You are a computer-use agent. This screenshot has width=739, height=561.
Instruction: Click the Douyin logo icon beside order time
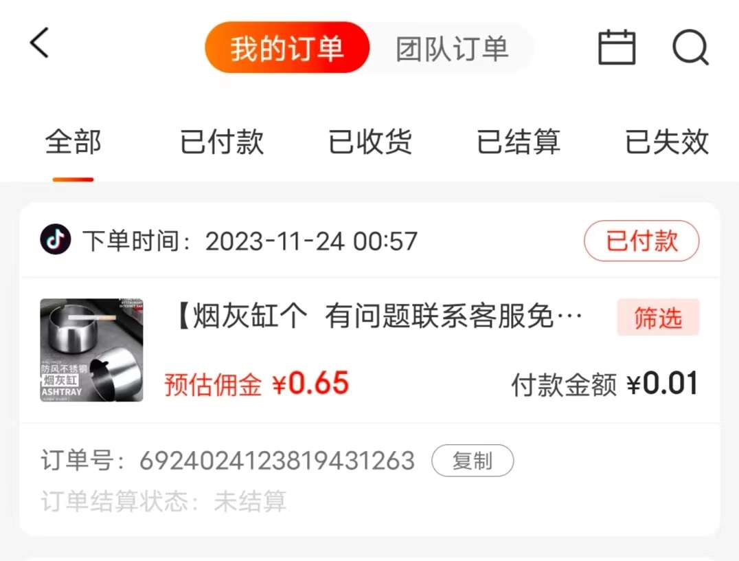56,239
